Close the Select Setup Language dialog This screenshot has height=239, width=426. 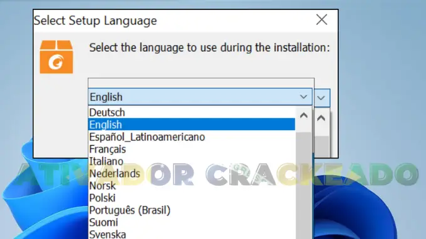point(321,20)
